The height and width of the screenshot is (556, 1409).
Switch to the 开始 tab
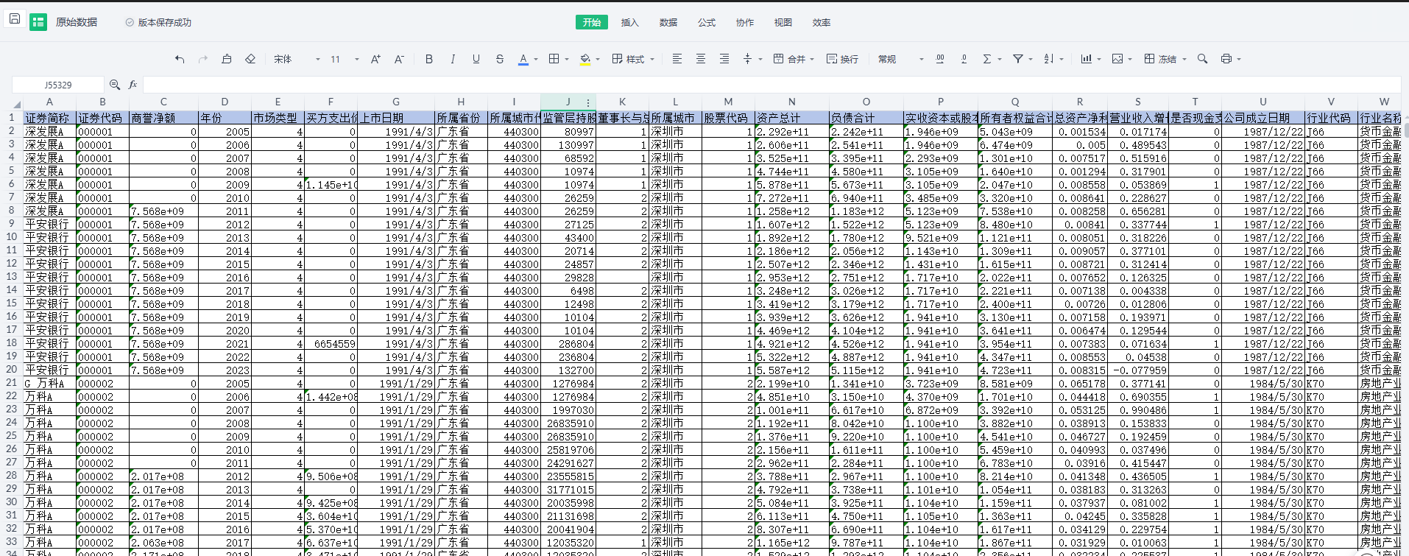click(x=592, y=22)
